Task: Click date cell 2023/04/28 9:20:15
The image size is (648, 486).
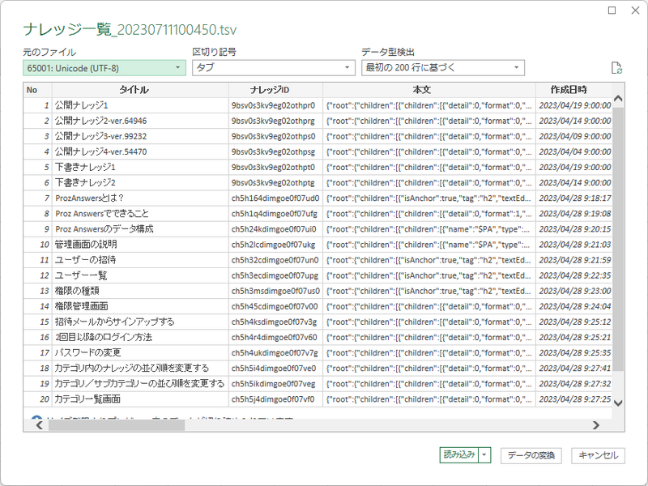Action: pyautogui.click(x=574, y=229)
